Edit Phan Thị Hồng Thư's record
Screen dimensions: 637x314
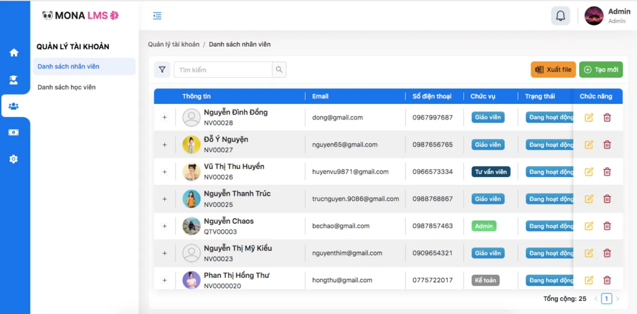pyautogui.click(x=588, y=280)
